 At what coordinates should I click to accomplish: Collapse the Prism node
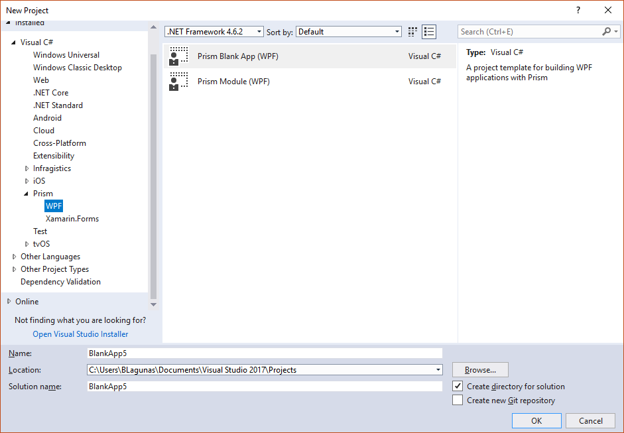pos(27,194)
